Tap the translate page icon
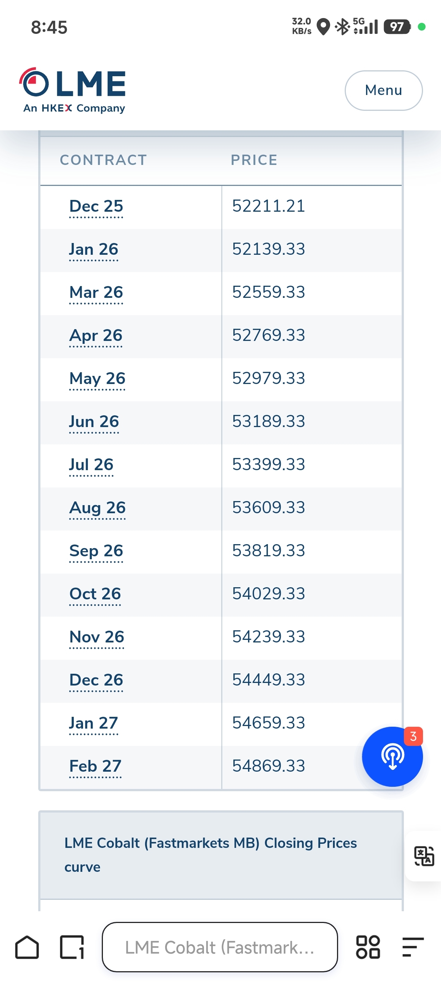This screenshot has width=441, height=983. (x=423, y=856)
